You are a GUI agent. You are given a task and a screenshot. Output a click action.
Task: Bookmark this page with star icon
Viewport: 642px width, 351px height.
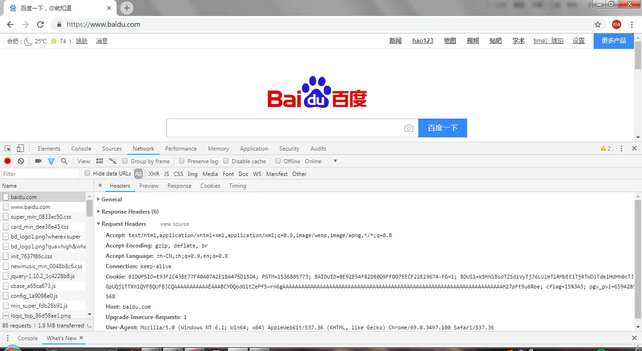pos(598,24)
